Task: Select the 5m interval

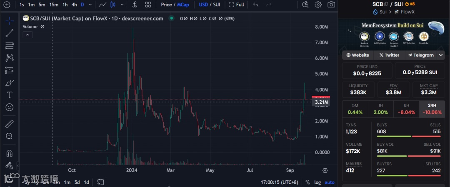Action: pos(42,5)
